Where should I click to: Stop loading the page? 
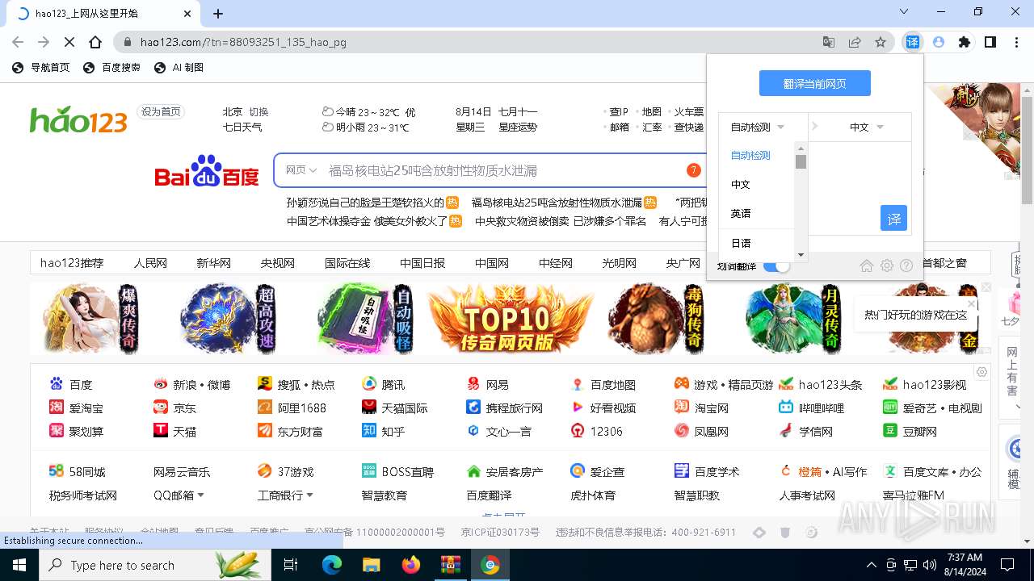[x=69, y=42]
